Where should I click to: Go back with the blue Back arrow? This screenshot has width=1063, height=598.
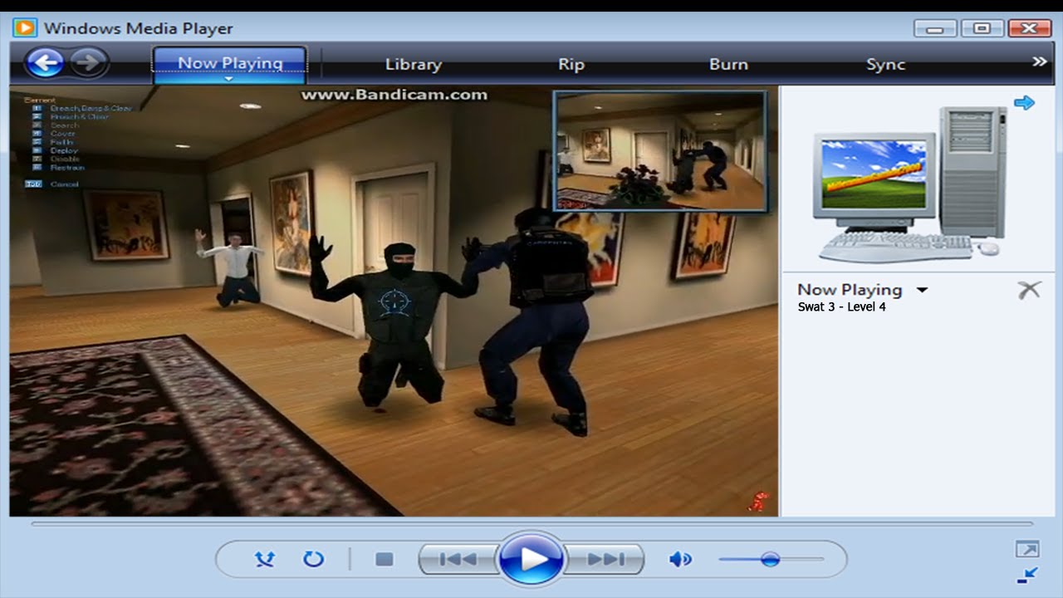tap(45, 62)
